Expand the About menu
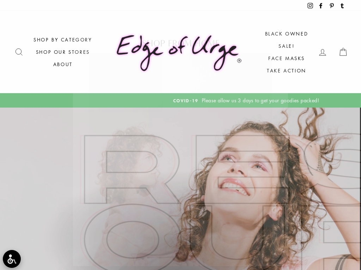This screenshot has height=270, width=361. (x=63, y=65)
